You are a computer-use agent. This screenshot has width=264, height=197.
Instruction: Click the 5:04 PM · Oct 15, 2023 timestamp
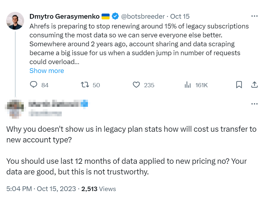[40, 189]
